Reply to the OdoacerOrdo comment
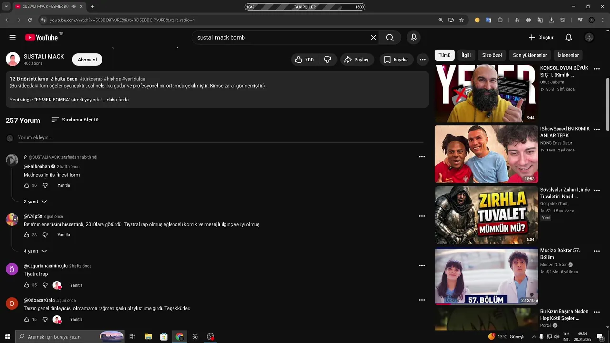This screenshot has width=610, height=343. pos(76,319)
